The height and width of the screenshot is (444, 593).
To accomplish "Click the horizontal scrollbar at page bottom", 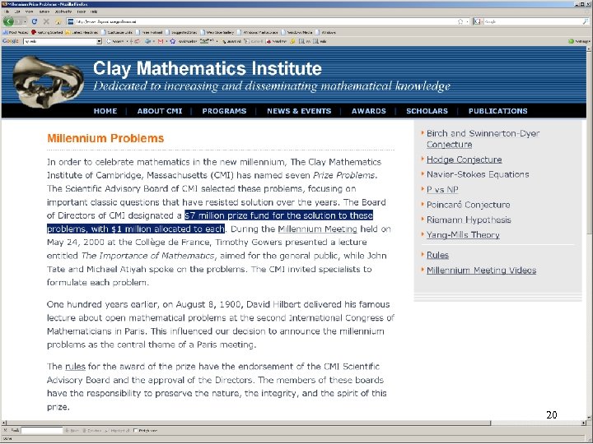I will pos(249,423).
